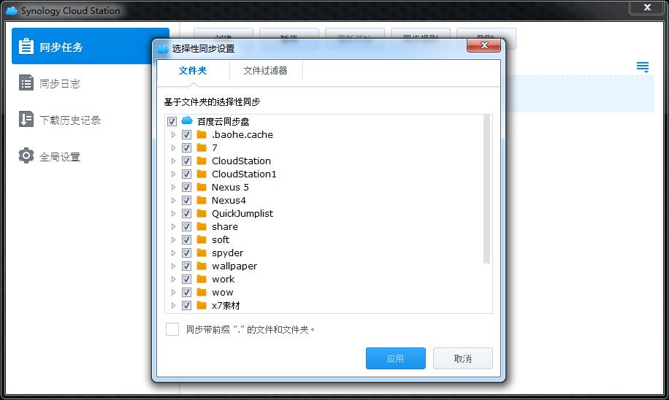Select the QuickJumplist folder name
The width and height of the screenshot is (669, 400).
tap(242, 213)
